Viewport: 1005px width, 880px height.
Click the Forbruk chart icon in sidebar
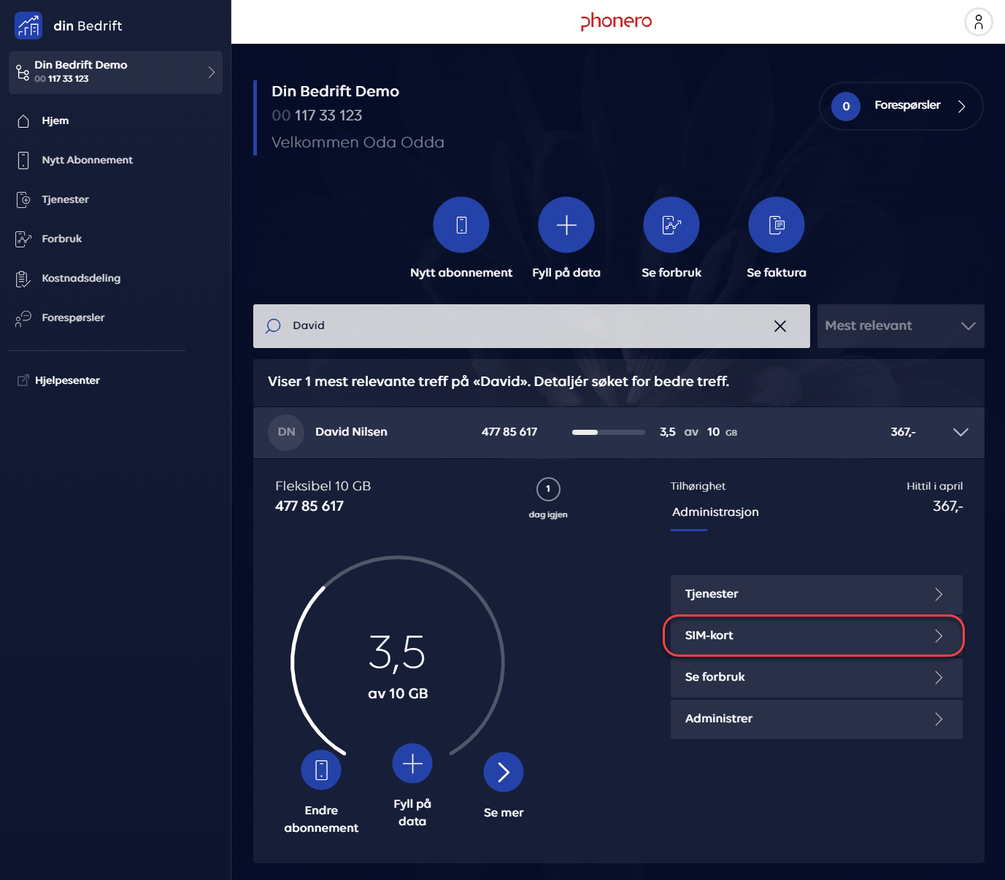pyautogui.click(x=23, y=239)
